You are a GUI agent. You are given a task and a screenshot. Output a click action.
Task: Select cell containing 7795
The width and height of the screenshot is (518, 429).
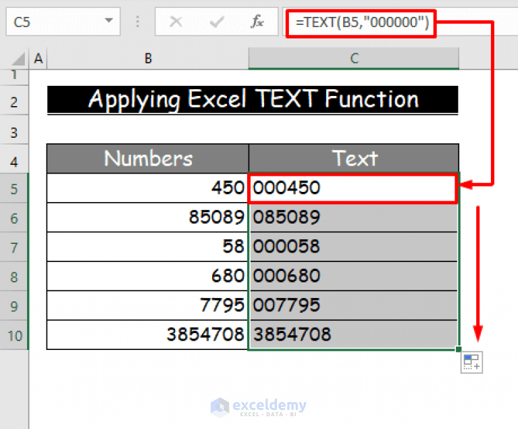(148, 305)
